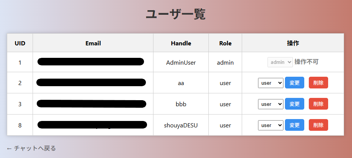
Task: Expand role dropdown for shouyaDESU
Action: (271, 125)
